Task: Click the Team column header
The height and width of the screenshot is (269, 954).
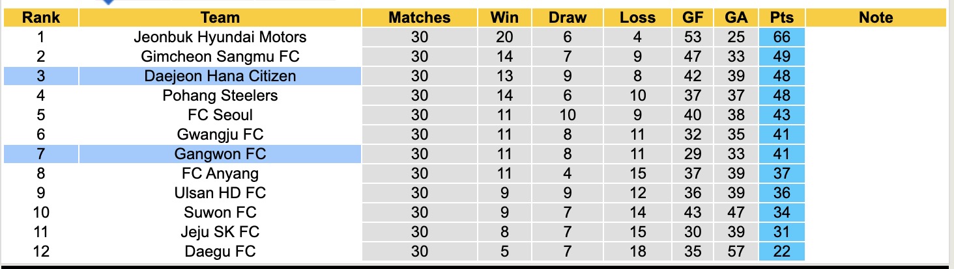Action: [220, 18]
